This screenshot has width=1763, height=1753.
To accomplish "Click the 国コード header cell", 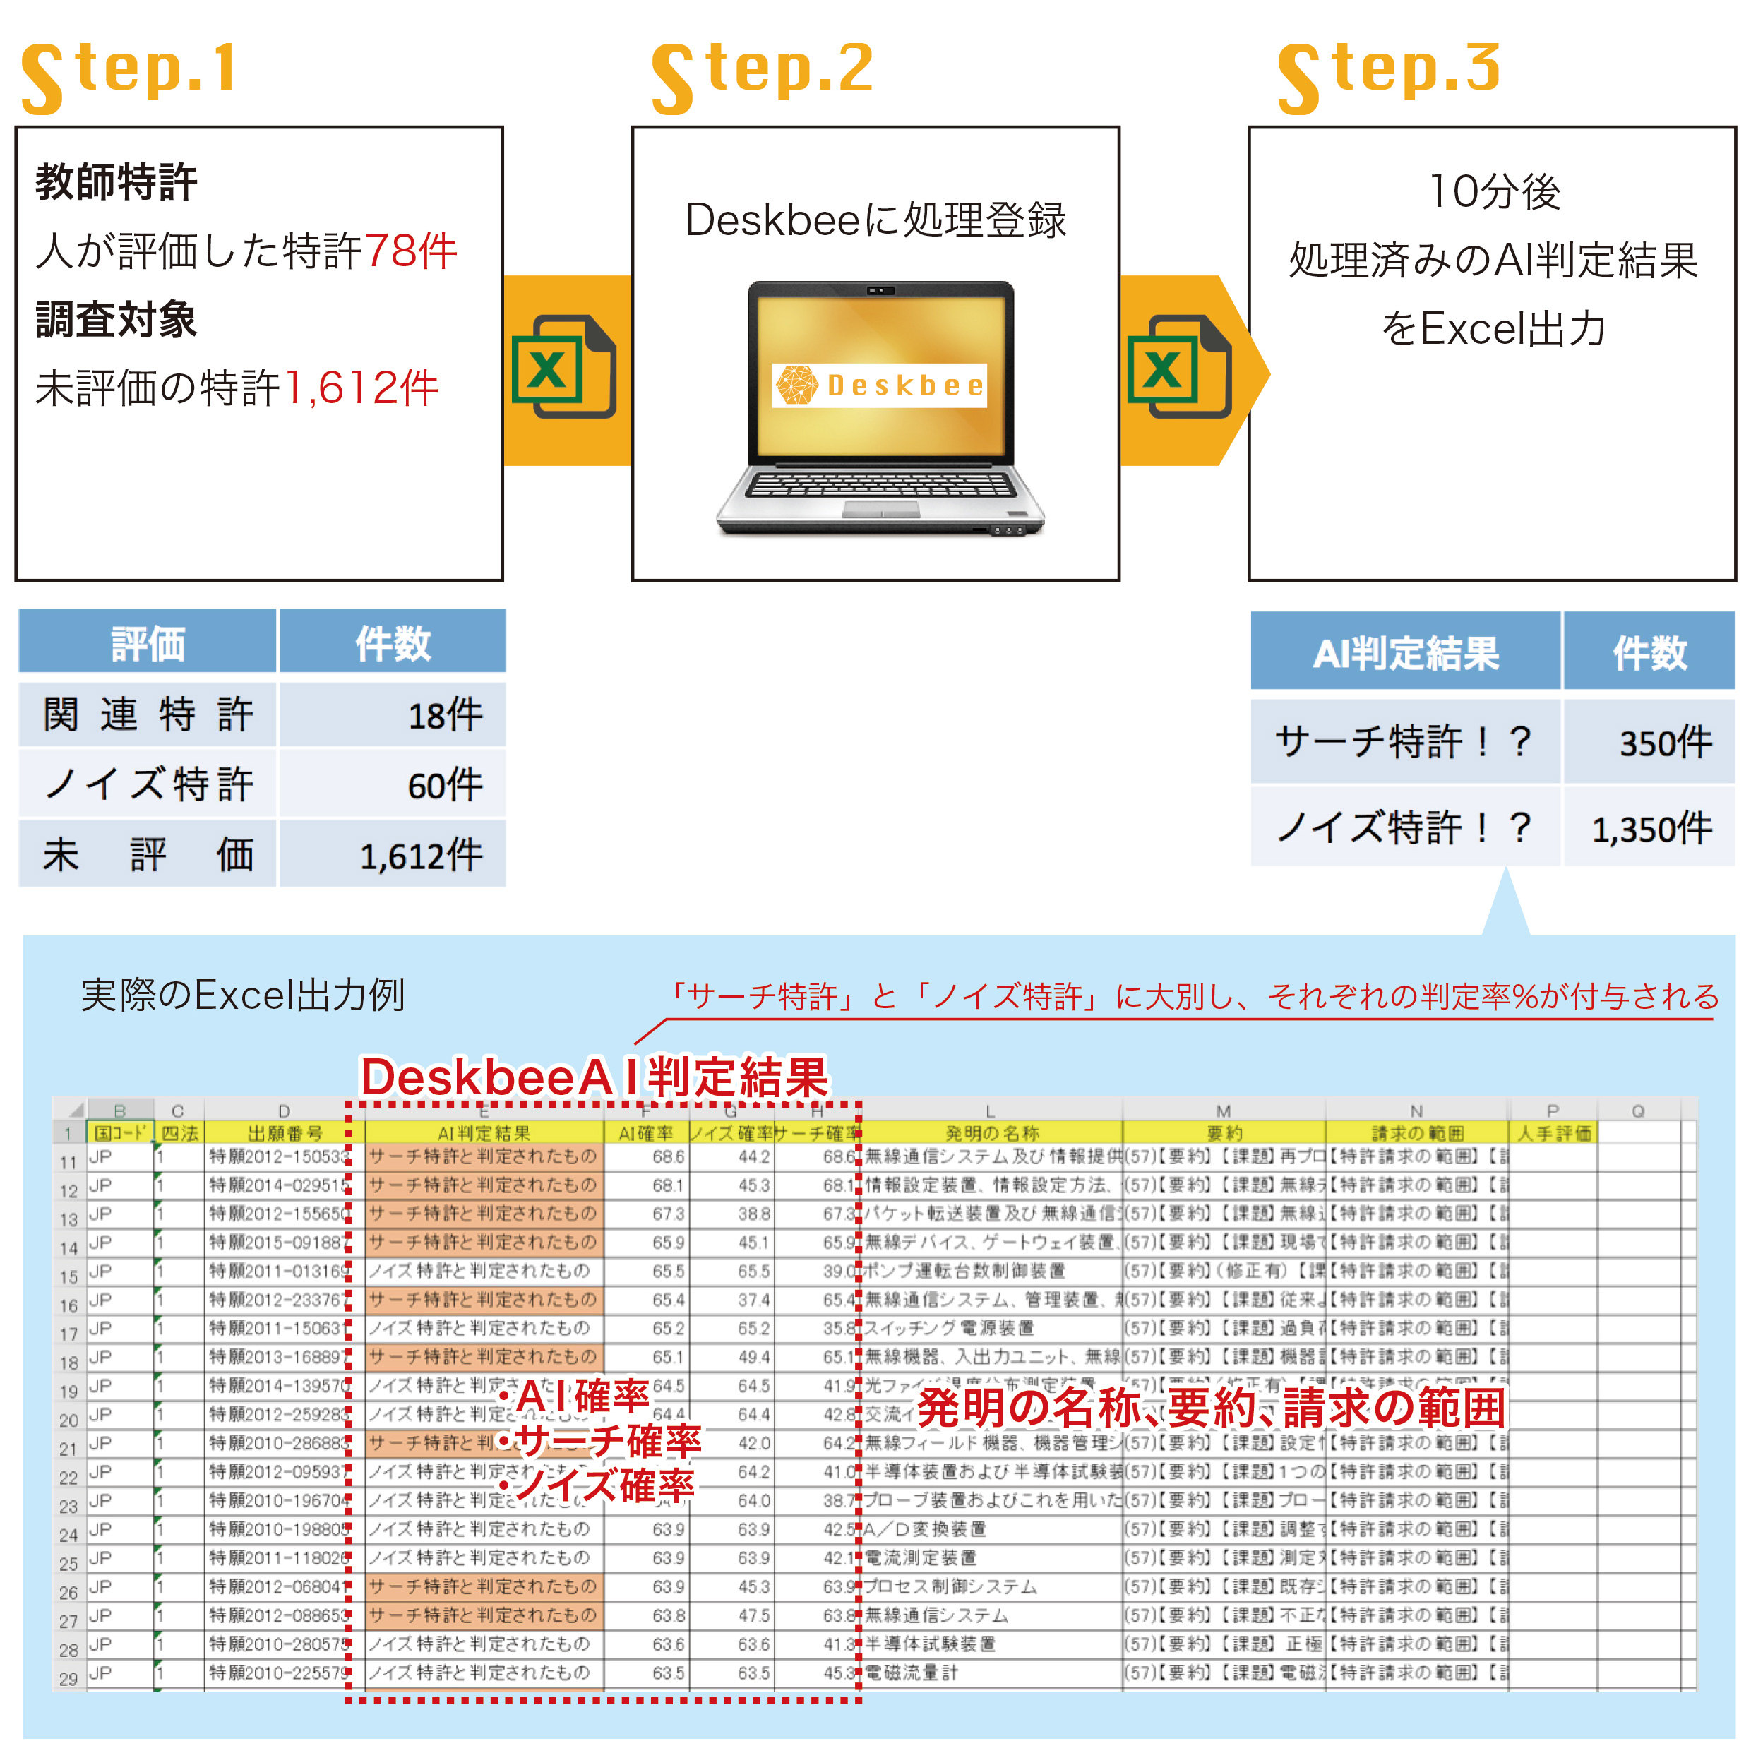I will tap(121, 1132).
